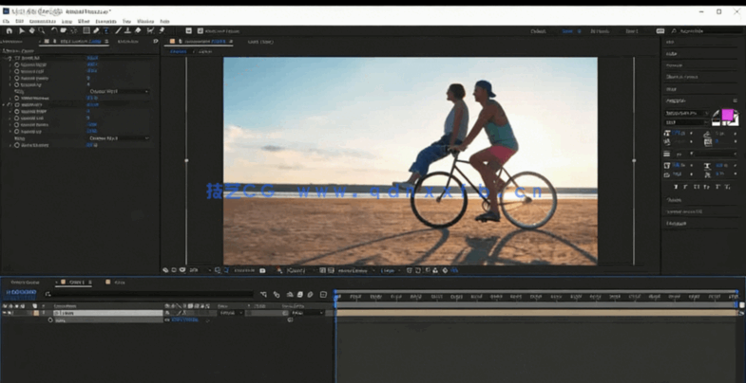Select the Rectangle shape tool
The width and height of the screenshot is (746, 383).
coord(86,30)
